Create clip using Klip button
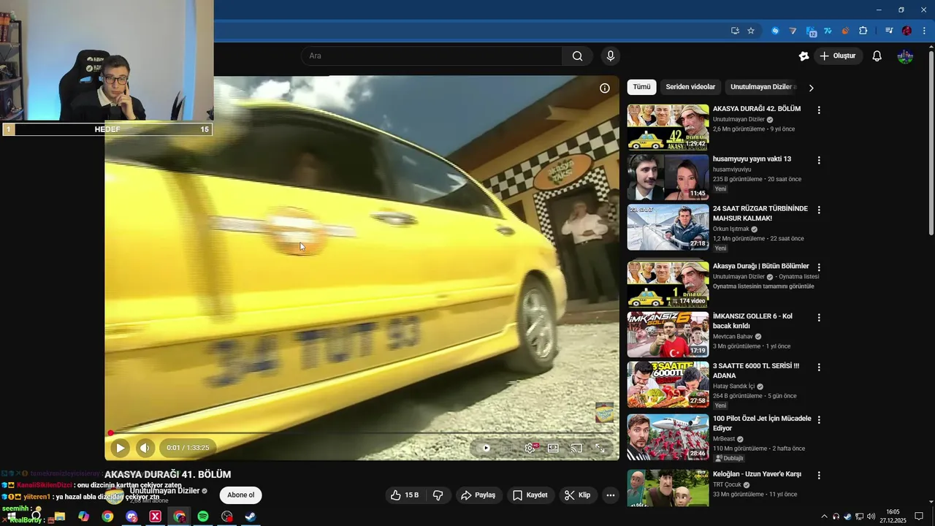 578,495
